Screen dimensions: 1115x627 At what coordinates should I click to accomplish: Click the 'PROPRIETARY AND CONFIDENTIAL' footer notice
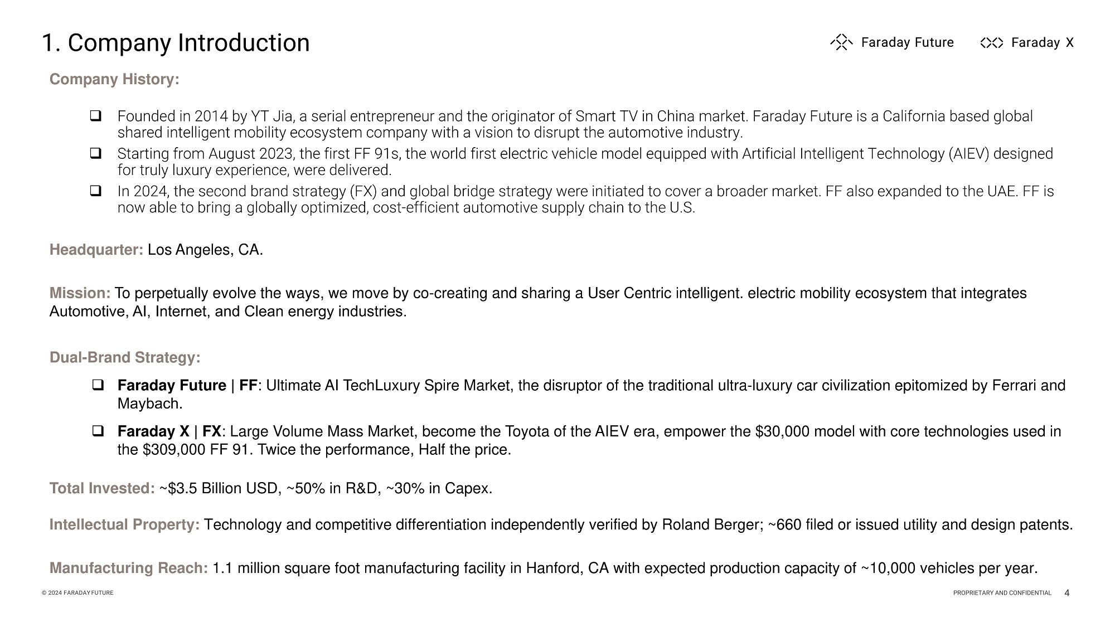point(1002,593)
